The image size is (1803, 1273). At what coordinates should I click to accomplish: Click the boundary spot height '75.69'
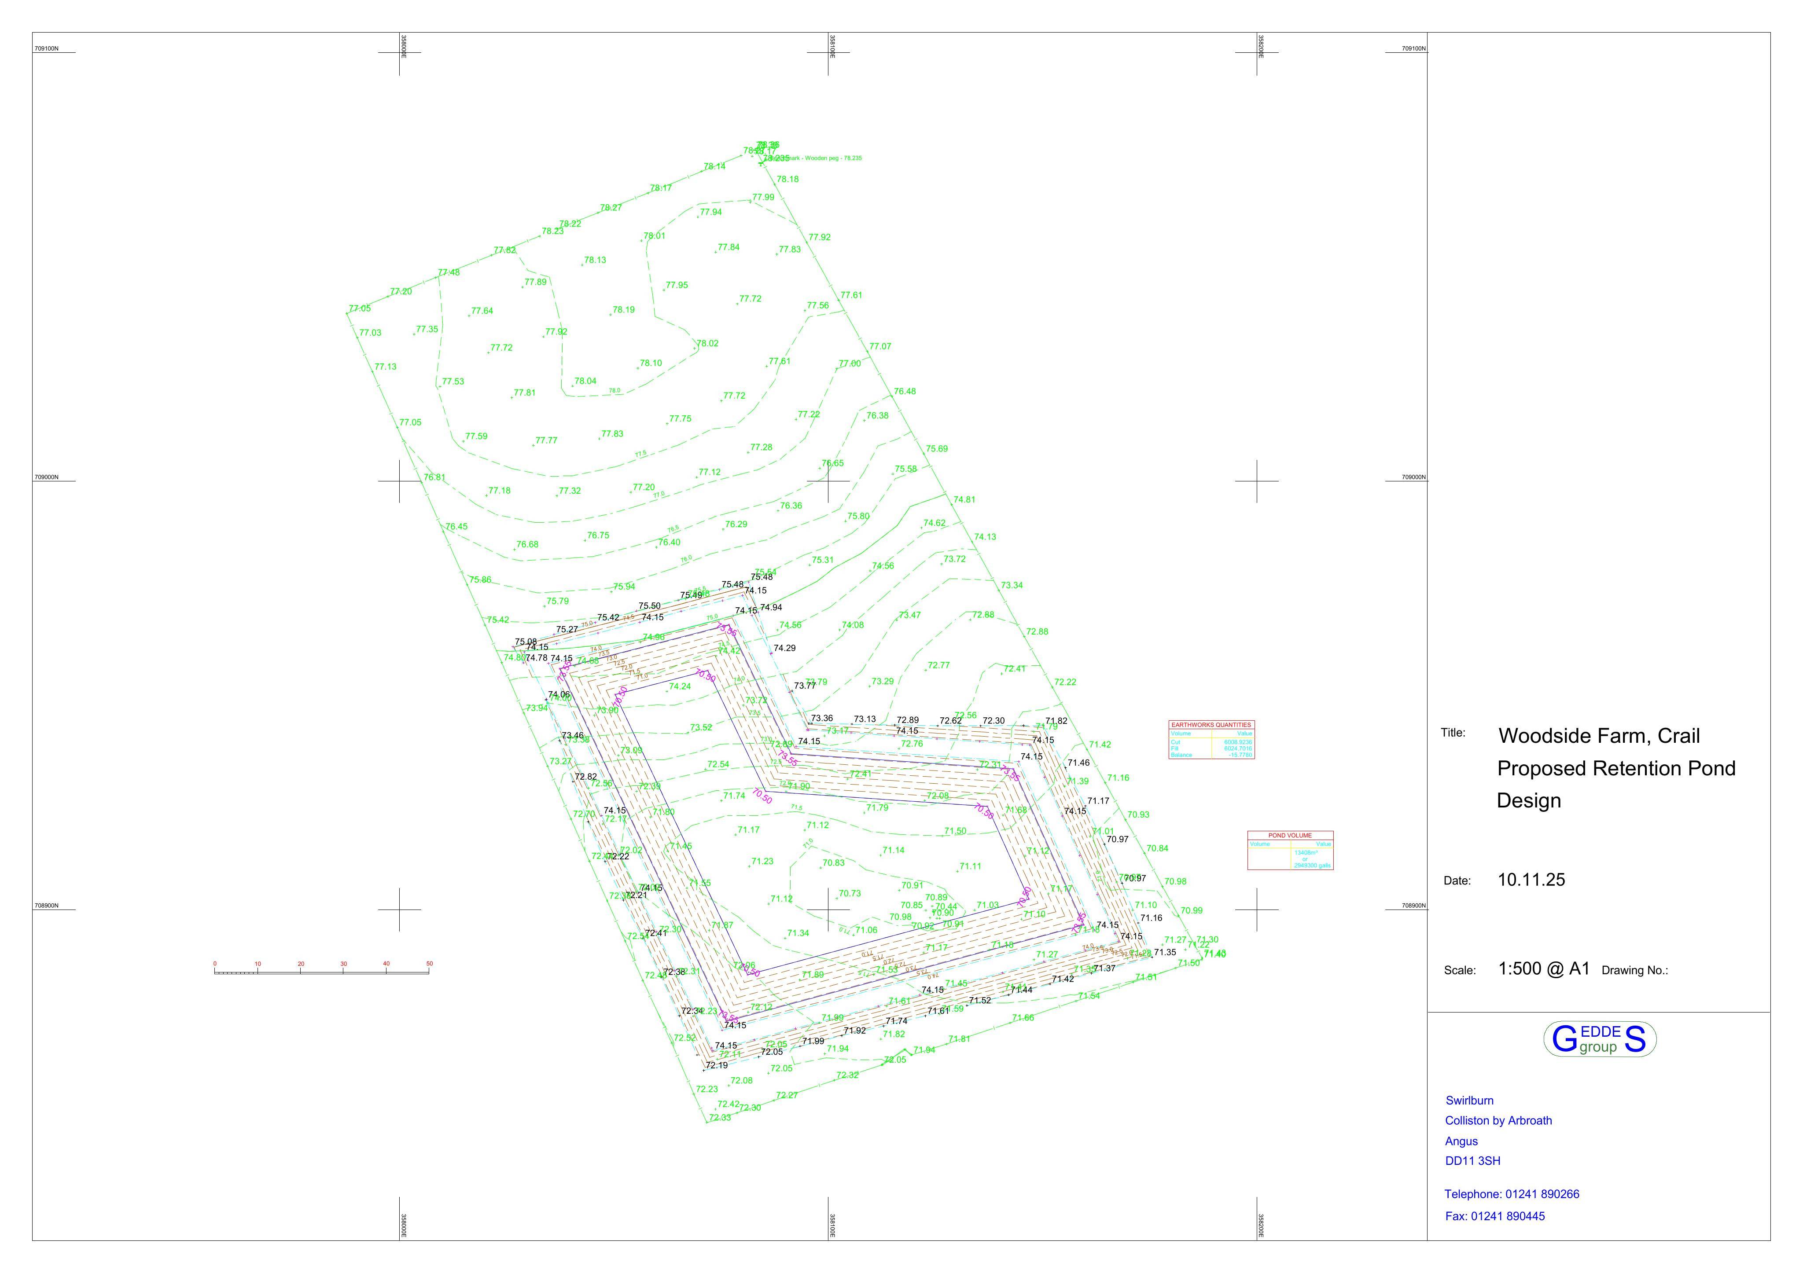point(937,449)
